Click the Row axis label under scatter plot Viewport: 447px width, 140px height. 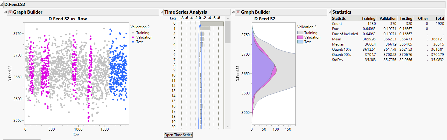pos(76,134)
